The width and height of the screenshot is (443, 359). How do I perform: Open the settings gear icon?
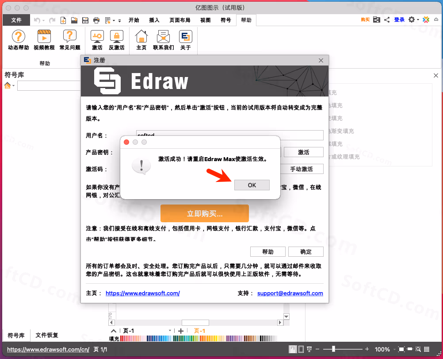coord(412,19)
